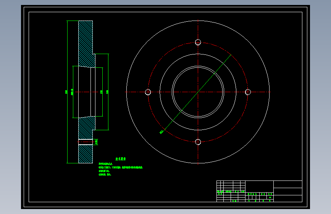Select the upper cyan hatched section area
Image resolution: width=331 pixels, height=214 pixels.
86,44
